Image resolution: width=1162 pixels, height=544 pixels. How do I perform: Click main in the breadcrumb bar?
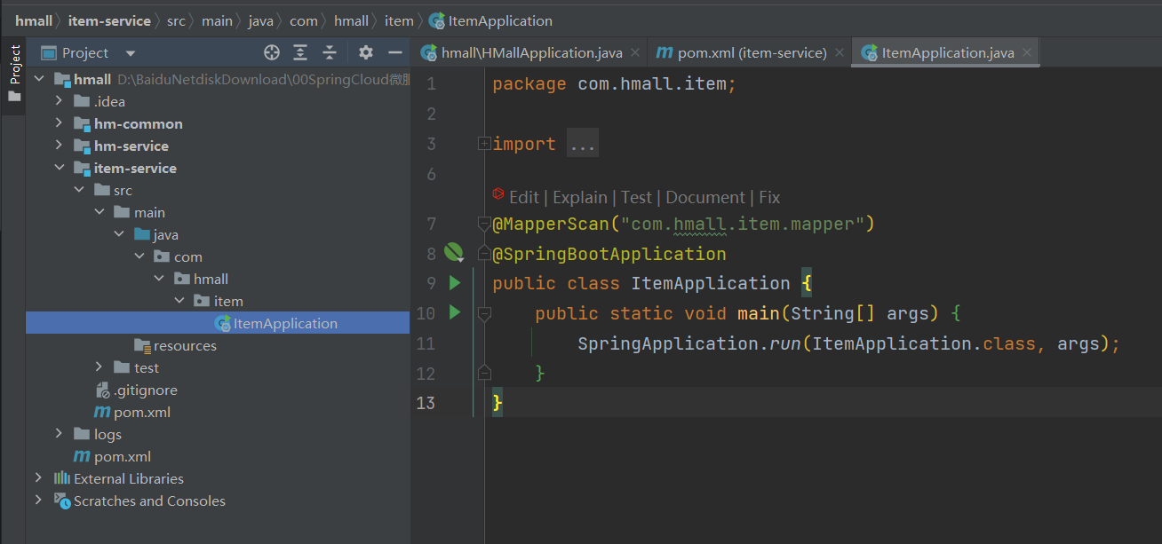click(217, 20)
